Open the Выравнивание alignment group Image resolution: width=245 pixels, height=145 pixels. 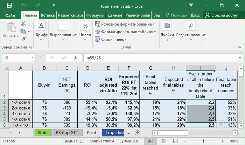(63, 31)
